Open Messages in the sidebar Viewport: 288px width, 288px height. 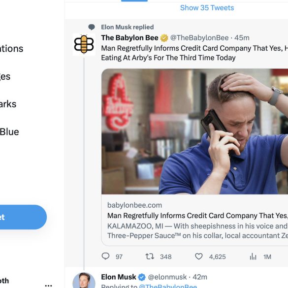pos(5,76)
